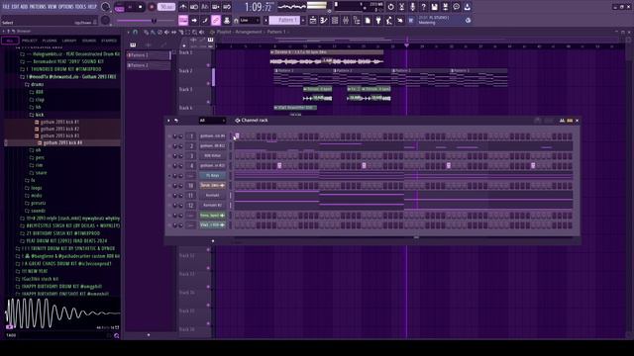Open the mixer view icon
The height and width of the screenshot is (356, 634).
(346, 20)
